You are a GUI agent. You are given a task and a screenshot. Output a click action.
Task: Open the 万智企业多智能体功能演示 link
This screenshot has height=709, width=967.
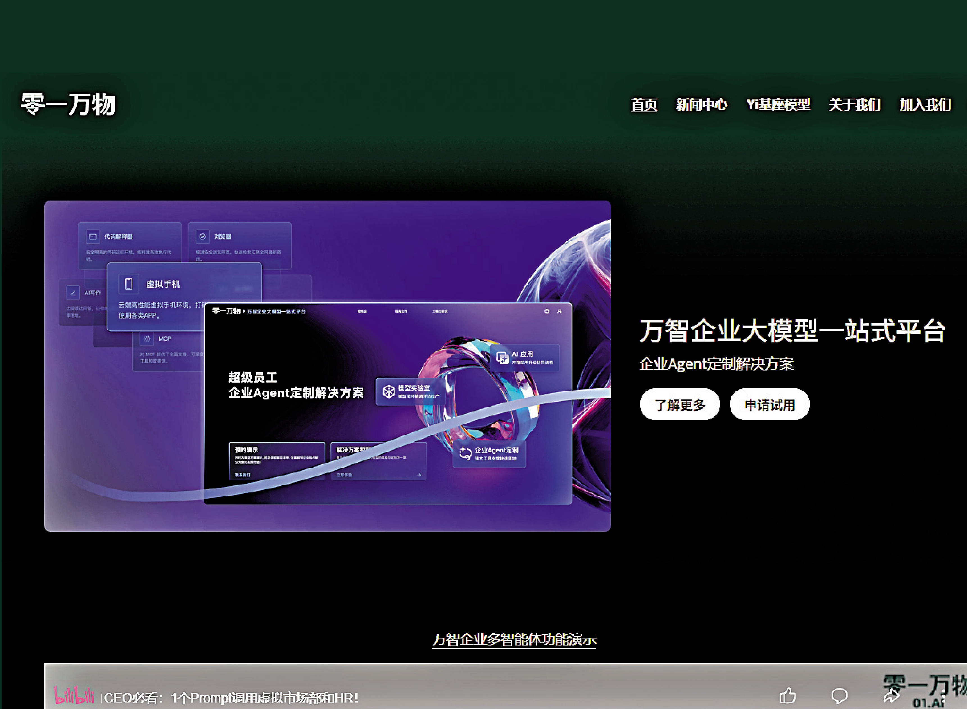pyautogui.click(x=514, y=639)
